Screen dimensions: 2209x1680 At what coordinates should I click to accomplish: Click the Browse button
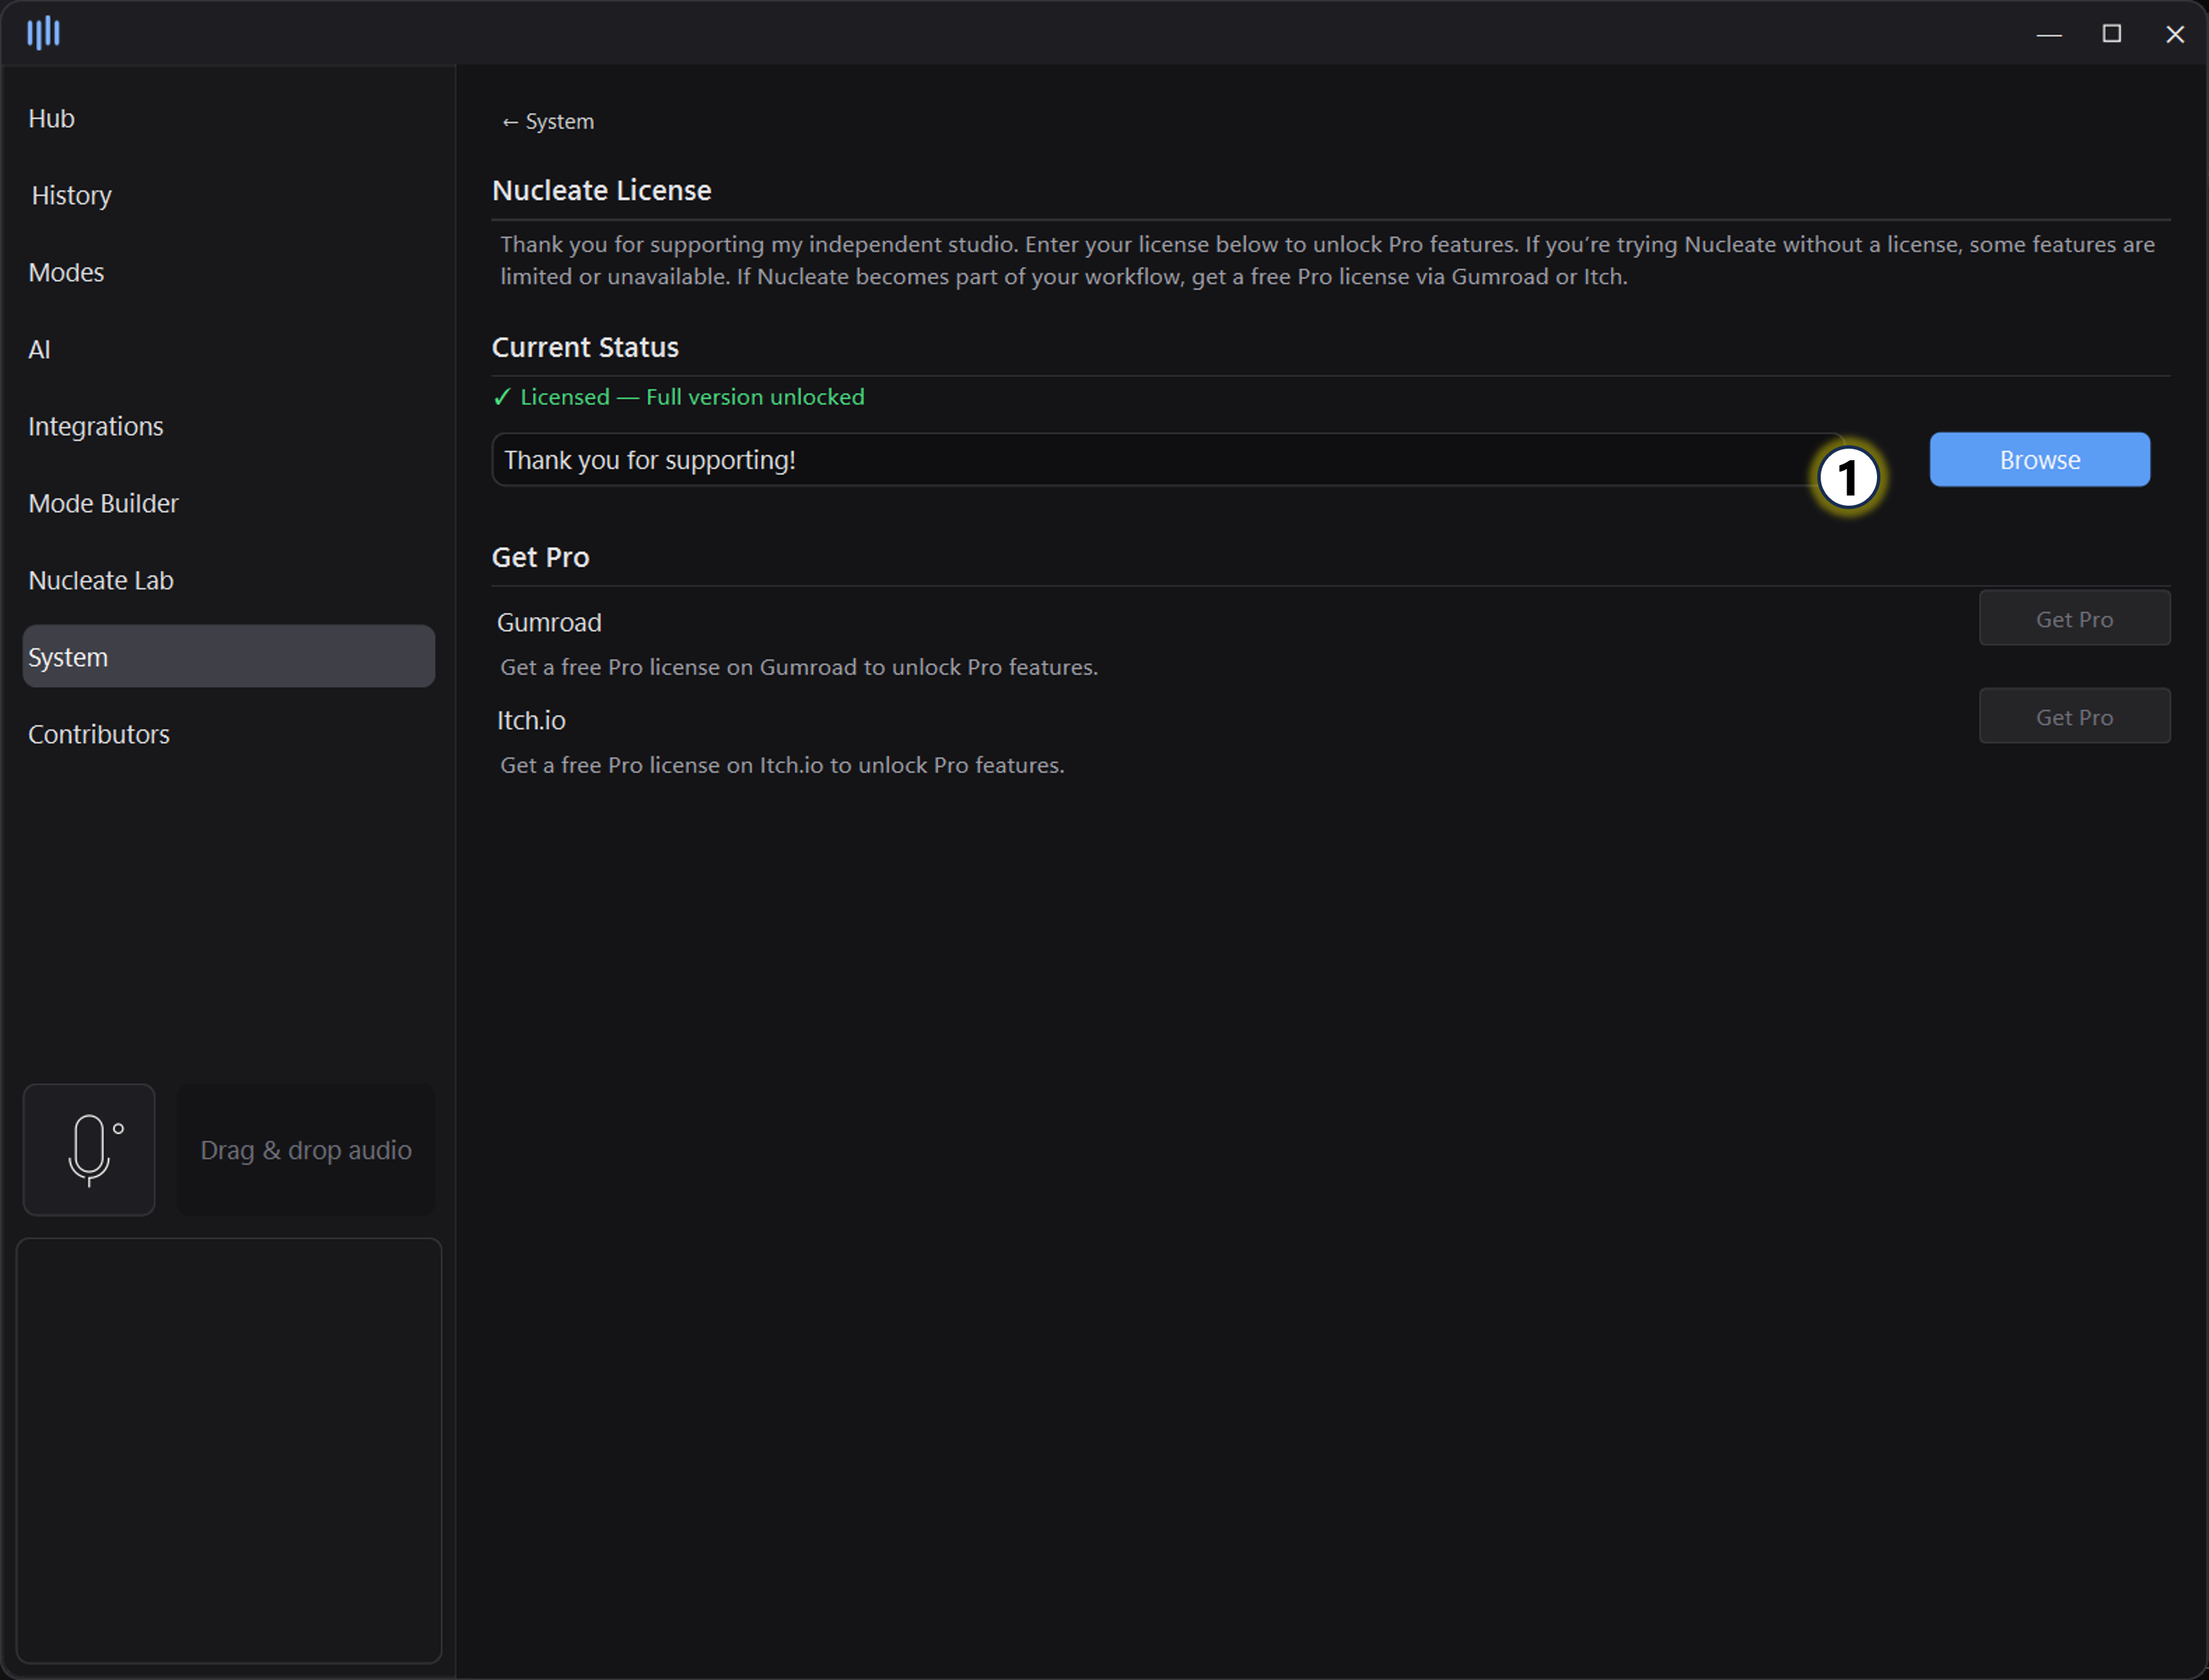point(2040,460)
